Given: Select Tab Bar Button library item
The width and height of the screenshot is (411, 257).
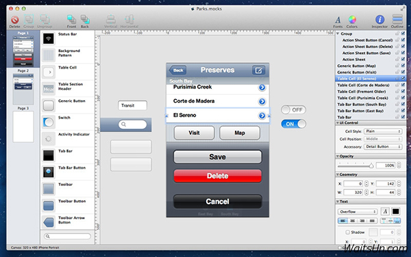Looking at the screenshot, I should pyautogui.click(x=67, y=172).
